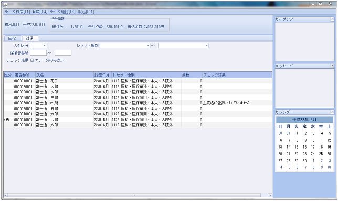Collapse the カレンダー panel arrow
338x201 pixels.
(x=332, y=112)
